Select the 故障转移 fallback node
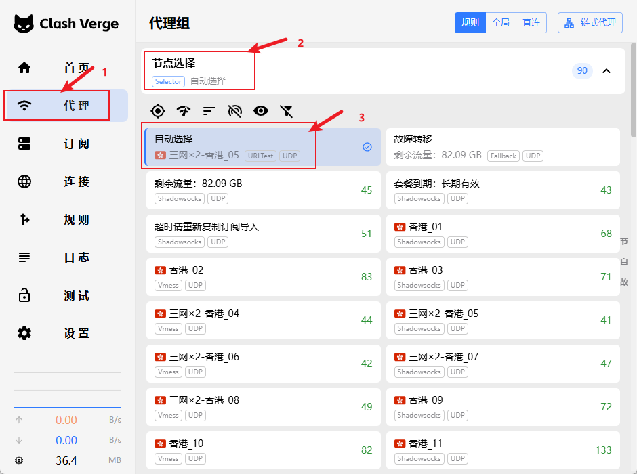The image size is (637, 474). click(502, 147)
